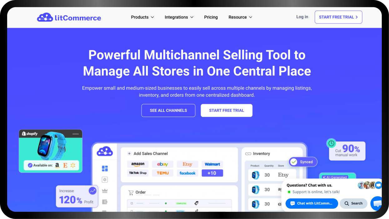Screen dimensions: 389x219
Task: Click the trend arrow icon on profit card
Action: pyautogui.click(x=92, y=191)
